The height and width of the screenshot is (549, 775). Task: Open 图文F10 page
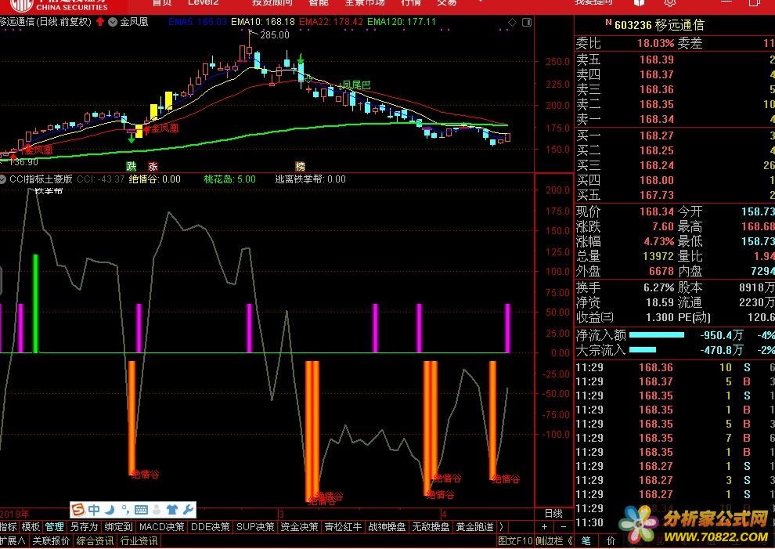coord(515,541)
